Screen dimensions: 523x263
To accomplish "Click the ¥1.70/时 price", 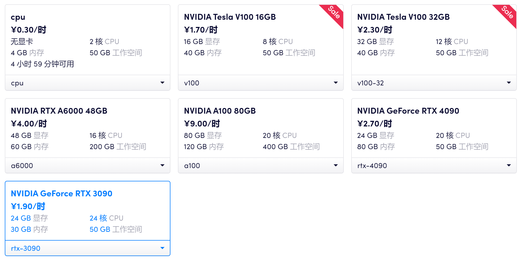I will tap(201, 30).
